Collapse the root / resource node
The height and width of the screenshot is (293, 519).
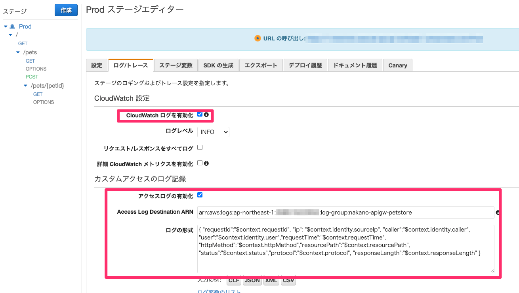(x=10, y=35)
